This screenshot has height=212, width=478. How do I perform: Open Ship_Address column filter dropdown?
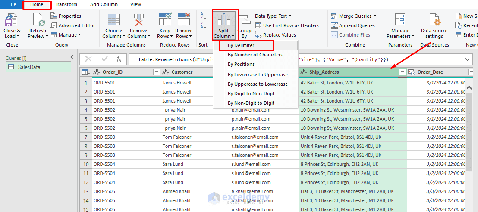coord(403,72)
